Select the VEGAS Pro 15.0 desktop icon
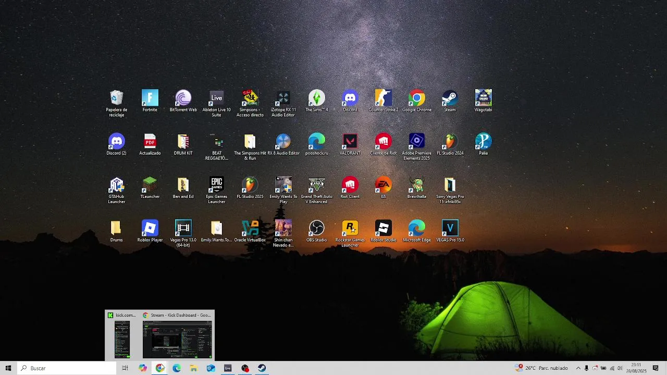Screen dimensions: 667x375 tap(450, 231)
